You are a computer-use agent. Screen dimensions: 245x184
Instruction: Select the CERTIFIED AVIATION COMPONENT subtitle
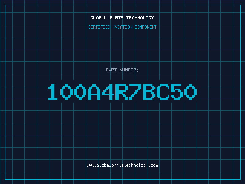[x=122, y=27]
